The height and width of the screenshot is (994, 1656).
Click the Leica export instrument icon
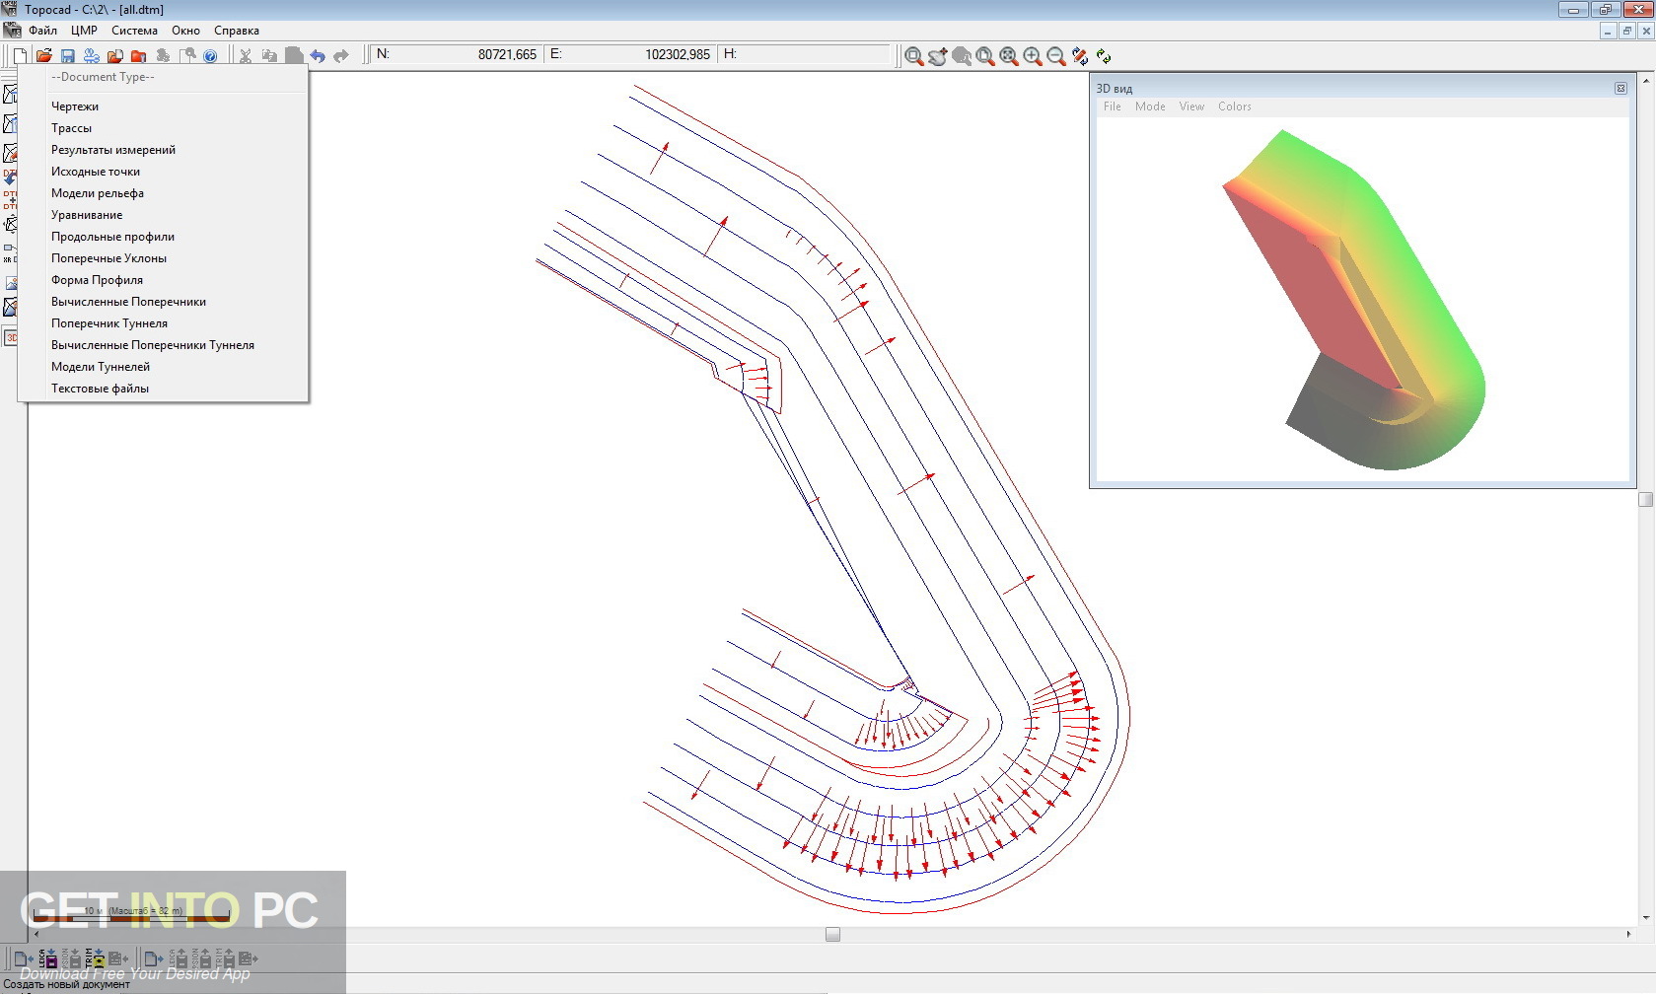(x=179, y=958)
